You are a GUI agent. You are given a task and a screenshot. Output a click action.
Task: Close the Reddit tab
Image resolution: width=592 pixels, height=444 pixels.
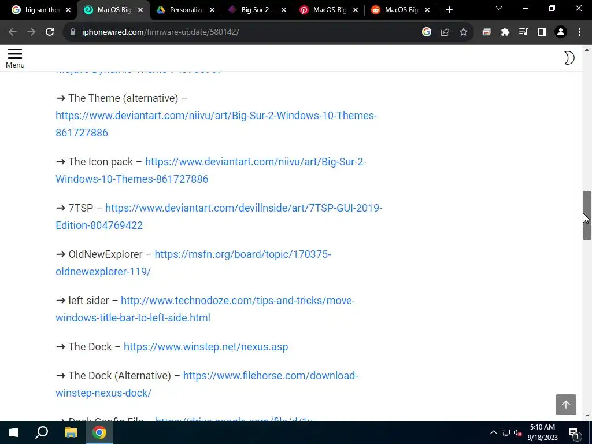pyautogui.click(x=427, y=10)
